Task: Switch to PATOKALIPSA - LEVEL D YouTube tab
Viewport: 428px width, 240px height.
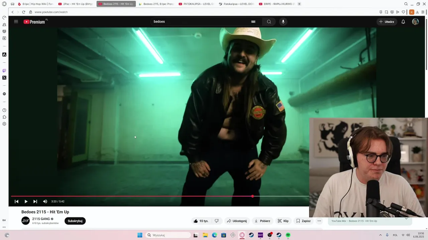Action: coord(196,4)
